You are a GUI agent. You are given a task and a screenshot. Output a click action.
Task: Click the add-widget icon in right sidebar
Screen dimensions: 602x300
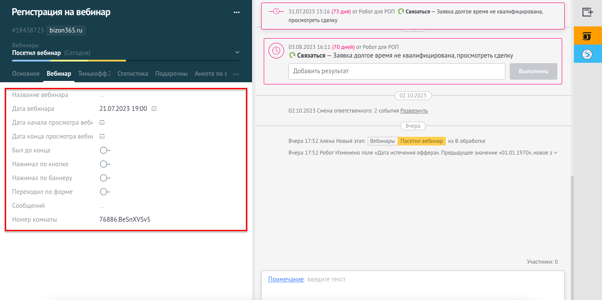pyautogui.click(x=588, y=12)
